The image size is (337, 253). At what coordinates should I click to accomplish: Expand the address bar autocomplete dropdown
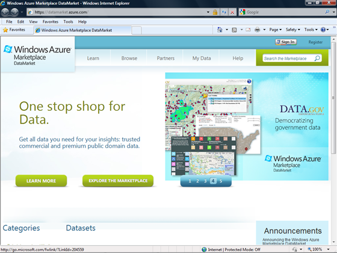pos(208,12)
